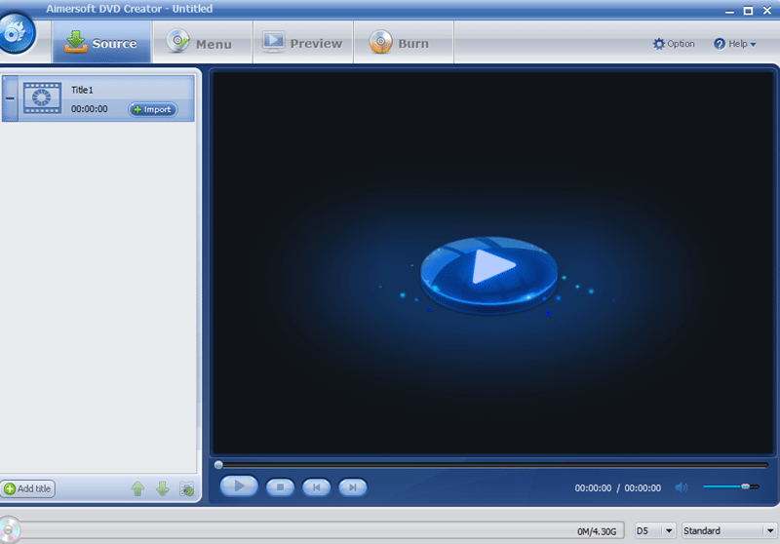Click the volume slider handle
This screenshot has width=780, height=544.
point(745,486)
